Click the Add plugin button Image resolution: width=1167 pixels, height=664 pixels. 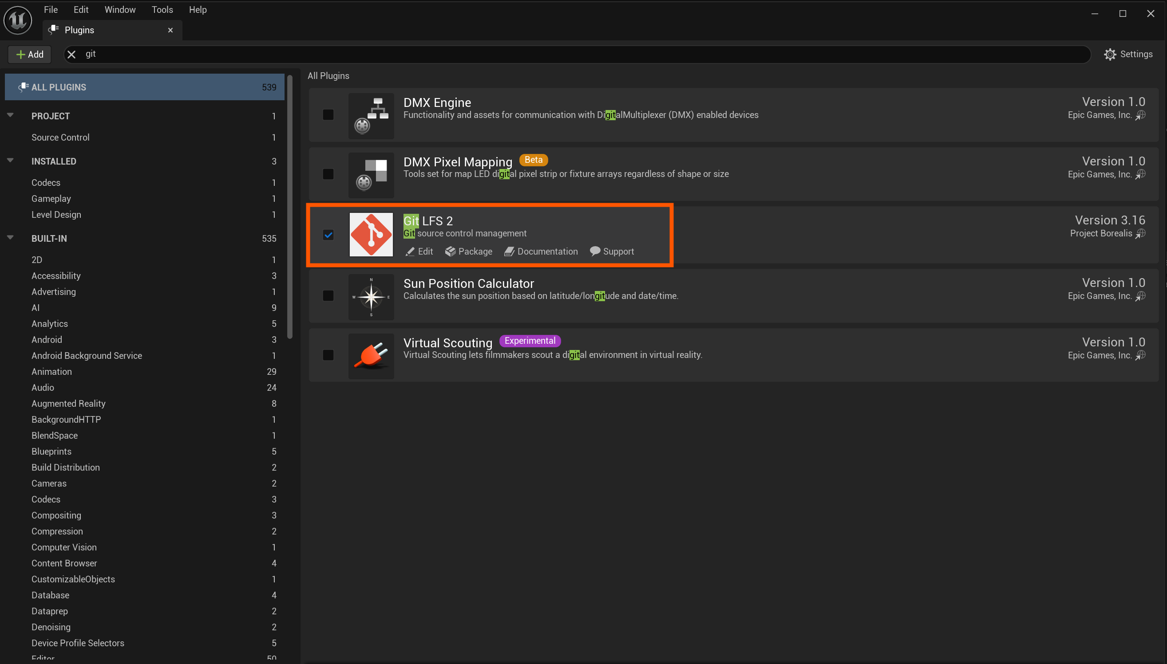tap(30, 55)
